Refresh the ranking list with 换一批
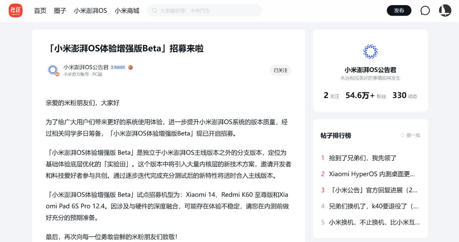Screen dimensions: 459x242 [411, 135]
